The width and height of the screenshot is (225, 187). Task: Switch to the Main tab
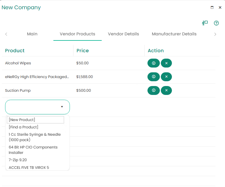click(32, 34)
